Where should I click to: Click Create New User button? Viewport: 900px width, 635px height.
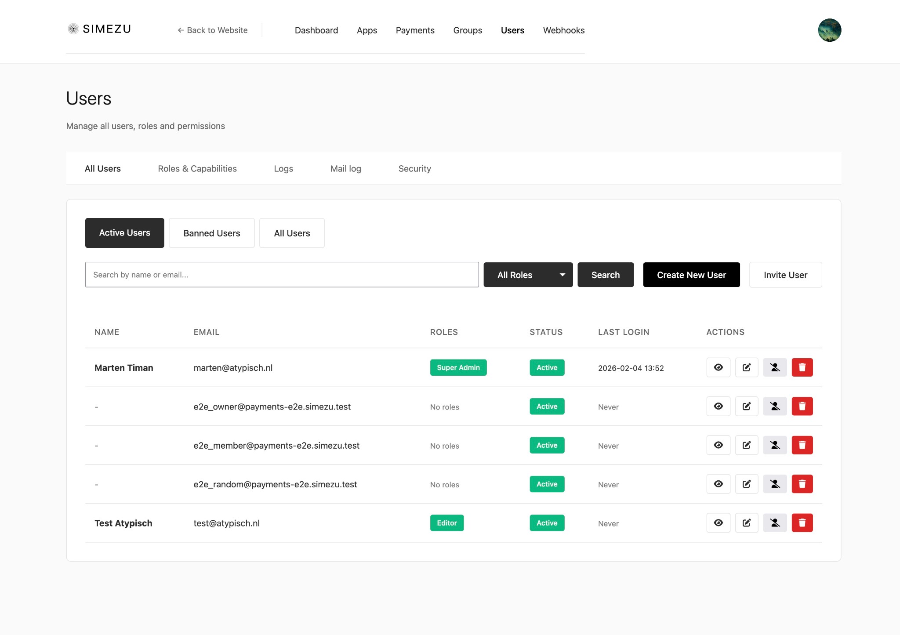pyautogui.click(x=691, y=275)
